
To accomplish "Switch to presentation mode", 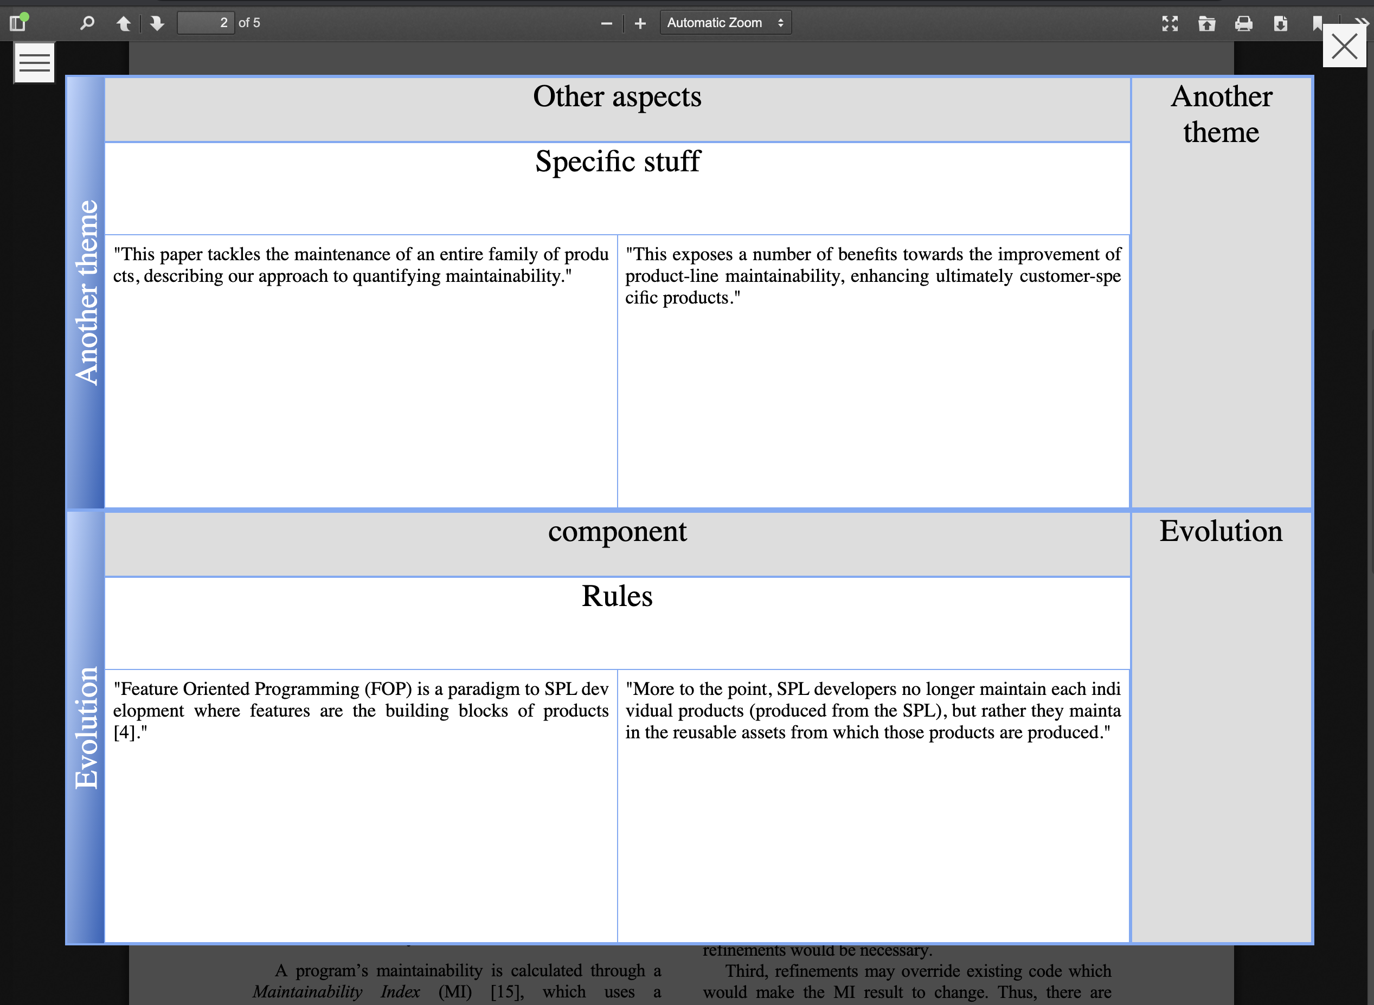I will point(1170,23).
